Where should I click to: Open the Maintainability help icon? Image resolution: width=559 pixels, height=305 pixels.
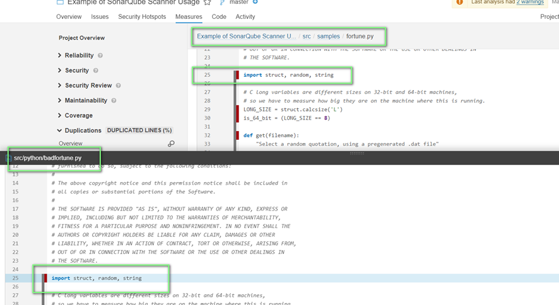114,100
